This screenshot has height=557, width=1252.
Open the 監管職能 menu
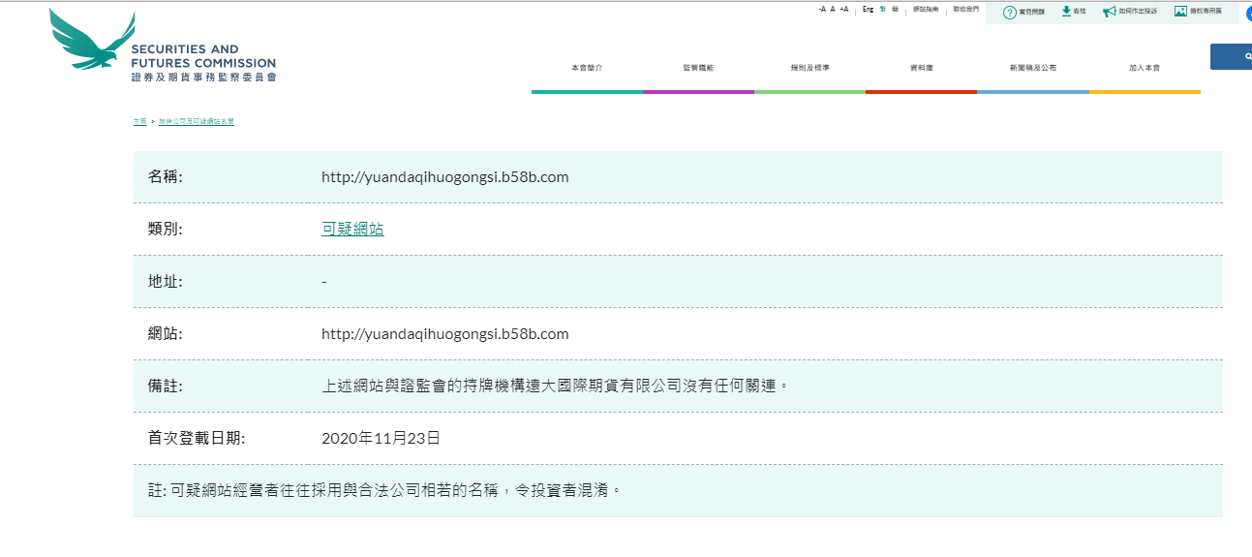tap(698, 68)
